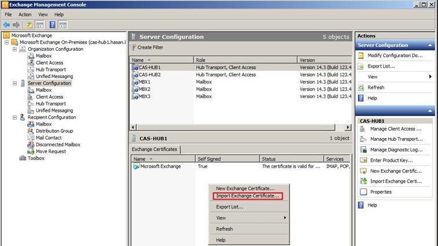The height and width of the screenshot is (246, 438).
Task: Collapse Recipient Configuration tree node
Action: (x=15, y=117)
